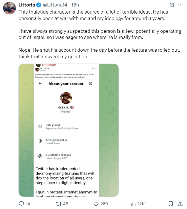Open the three-dot More options menu
Viewport: 187px width, 209px height.
[180, 5]
